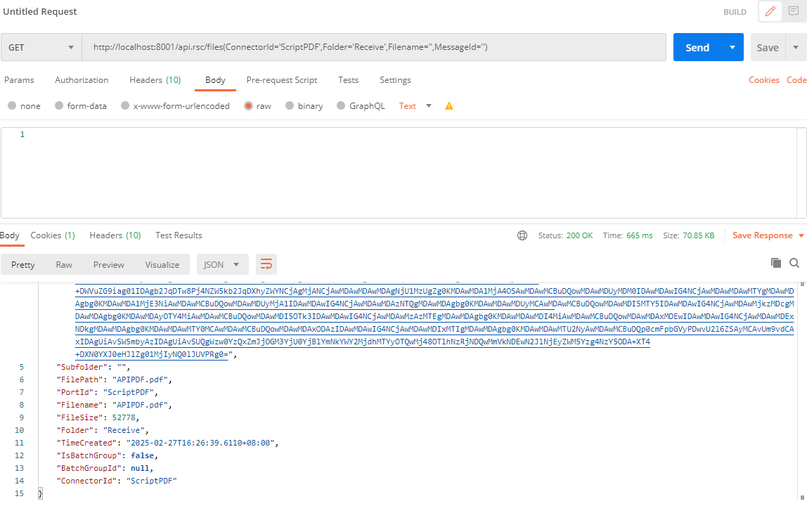Click the request URL input field
Screen dimensions: 807x506
(x=374, y=47)
